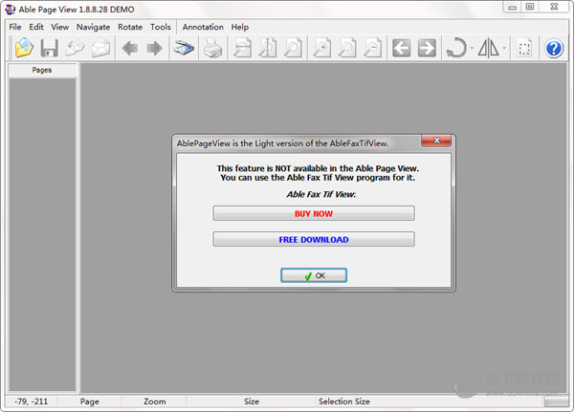Minimize the Able Page View window
This screenshot has height=412, width=574.
click(x=512, y=8)
